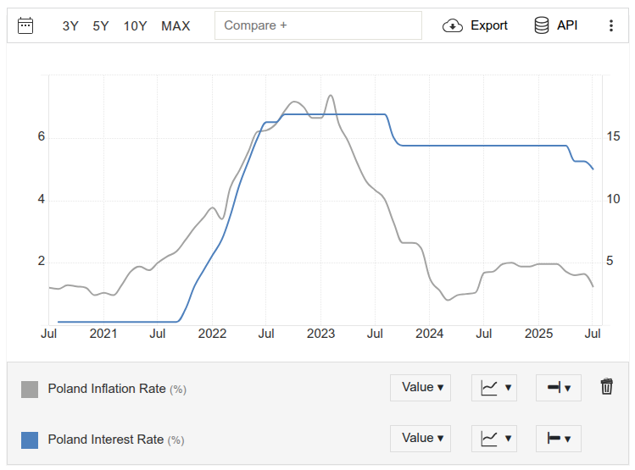Delete the Poland Inflation Rate series

[x=606, y=387]
